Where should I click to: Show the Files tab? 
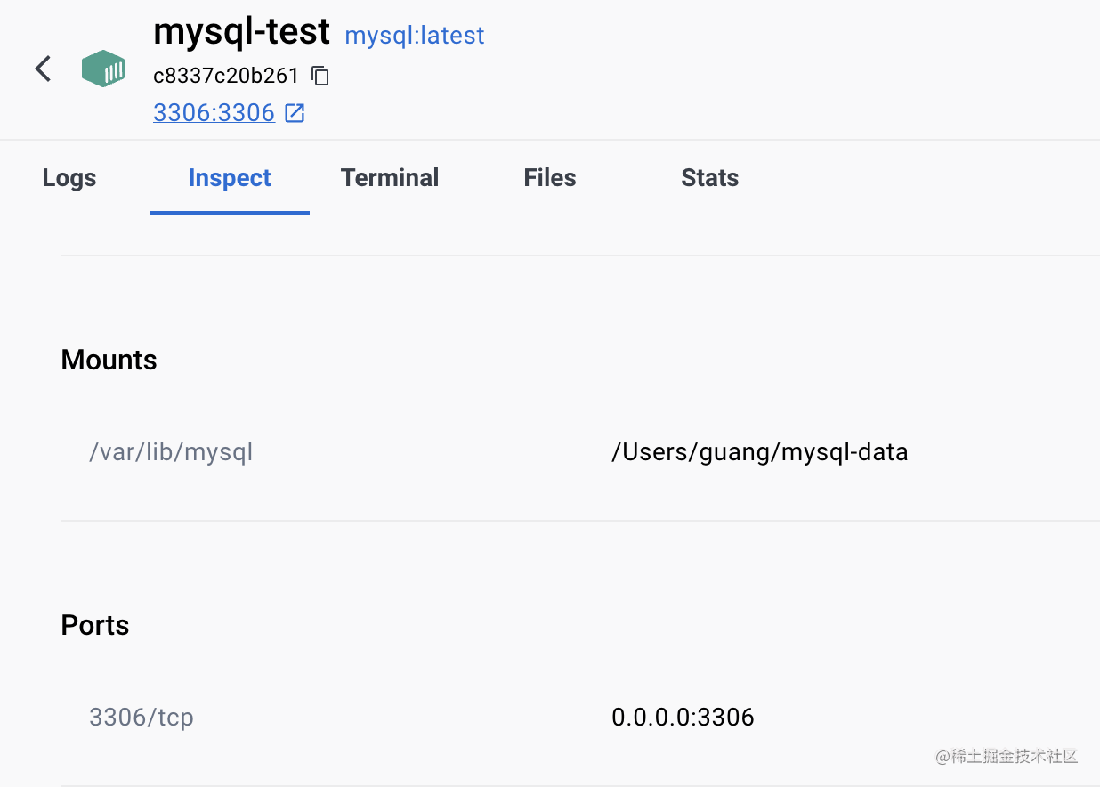coord(550,178)
